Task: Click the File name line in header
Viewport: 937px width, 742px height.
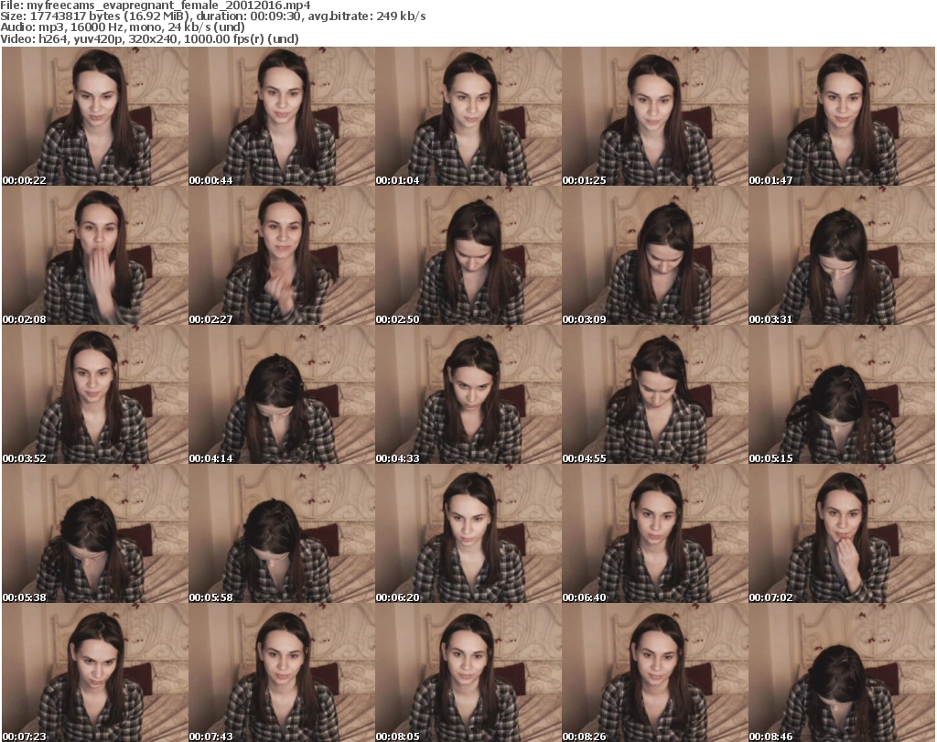Action: (x=156, y=5)
